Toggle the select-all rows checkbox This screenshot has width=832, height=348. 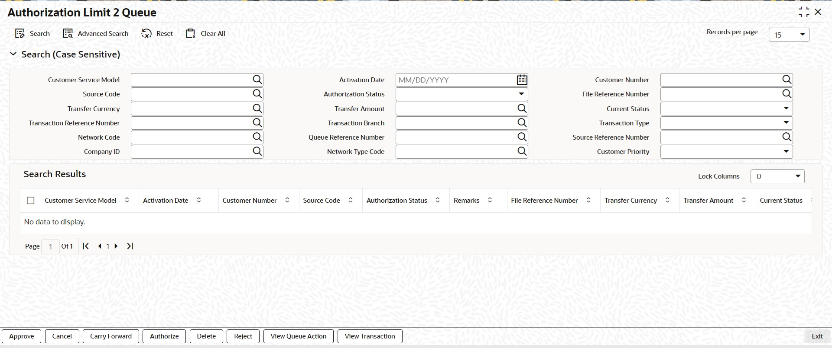(x=31, y=201)
